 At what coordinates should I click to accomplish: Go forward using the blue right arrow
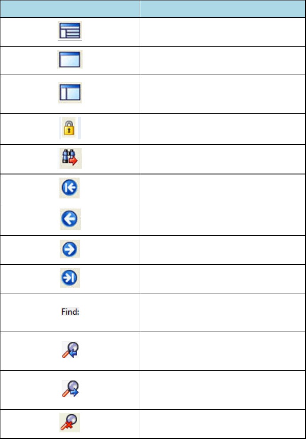[x=70, y=249]
